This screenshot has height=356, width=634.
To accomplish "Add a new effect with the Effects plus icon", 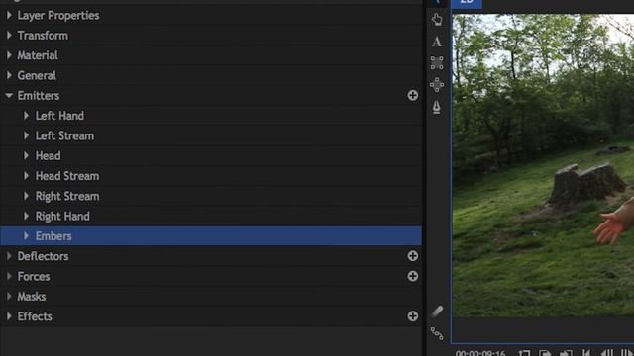I will (x=412, y=316).
